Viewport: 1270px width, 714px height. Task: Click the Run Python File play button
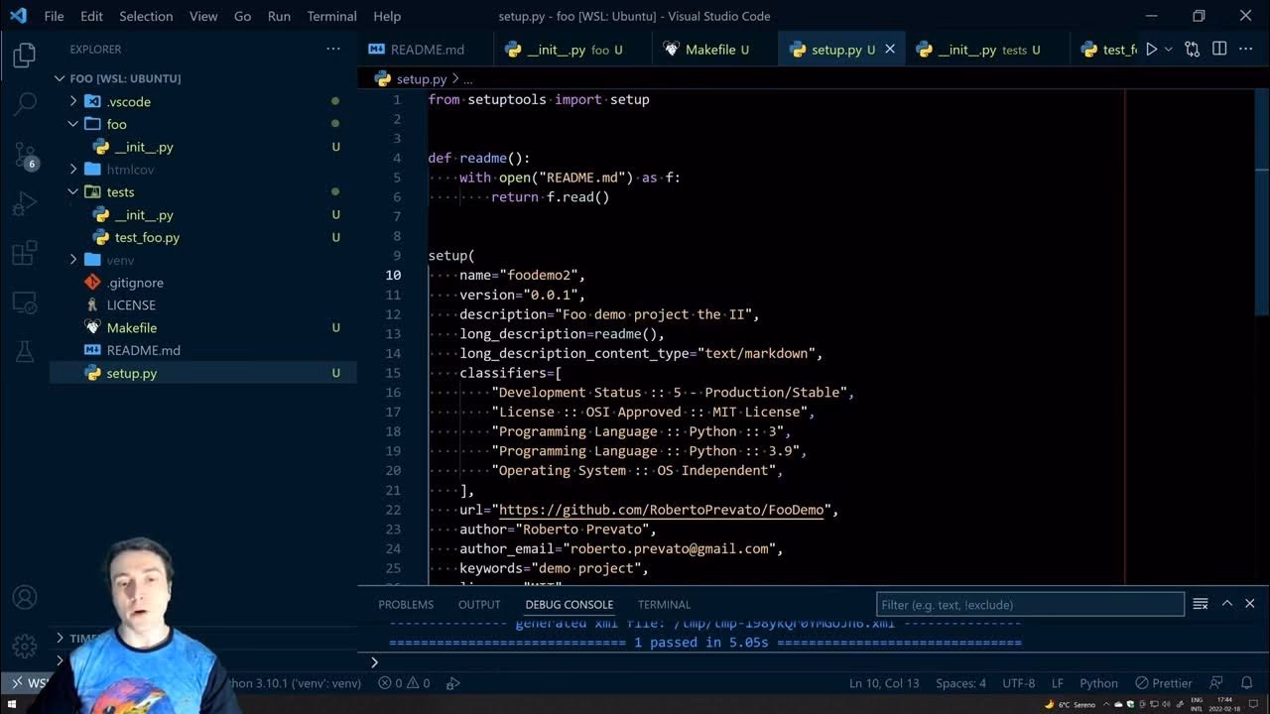pos(1150,48)
